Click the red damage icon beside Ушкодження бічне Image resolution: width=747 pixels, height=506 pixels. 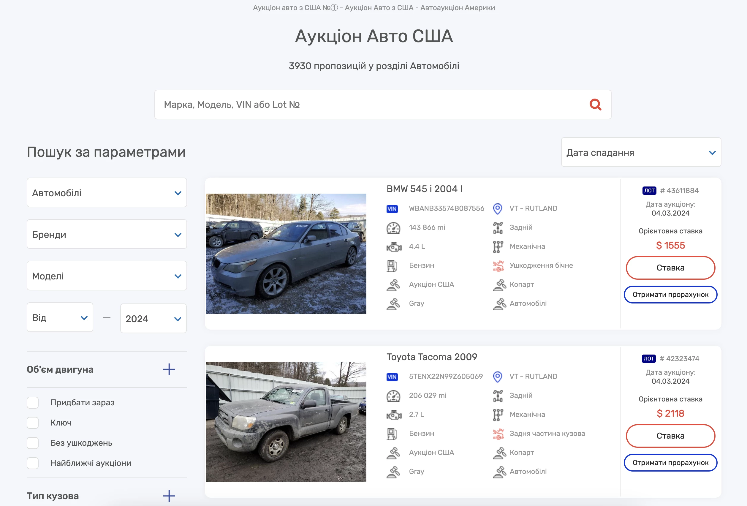pyautogui.click(x=498, y=266)
